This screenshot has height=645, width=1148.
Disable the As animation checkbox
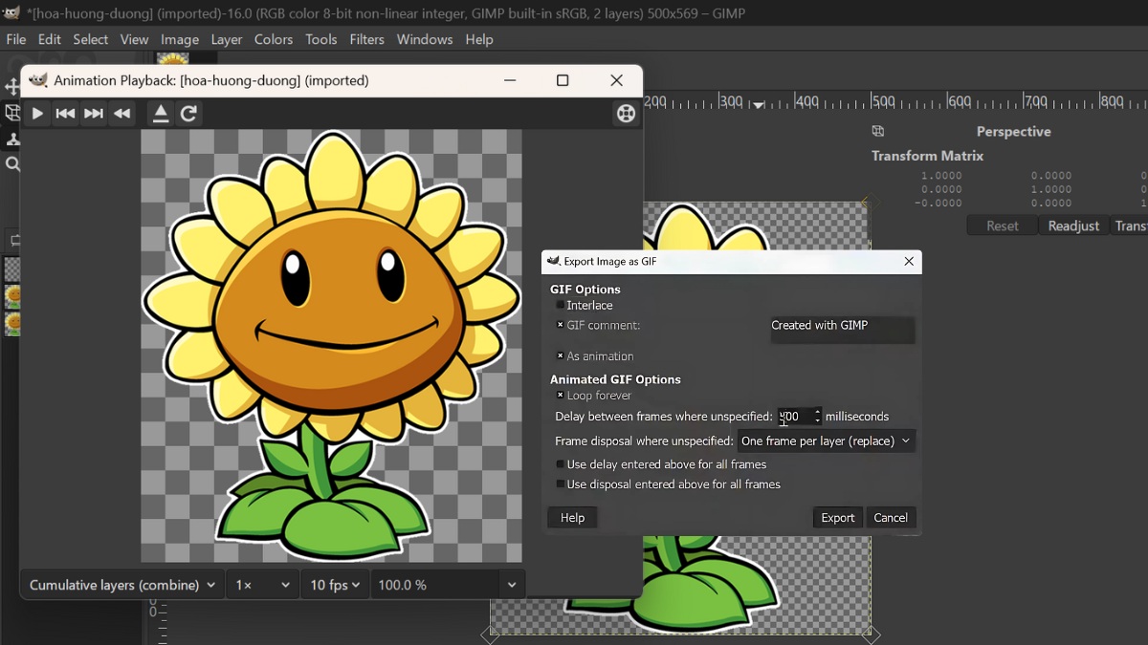pos(561,356)
